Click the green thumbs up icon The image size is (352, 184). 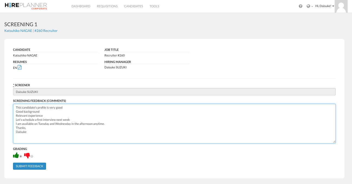[x=16, y=156]
